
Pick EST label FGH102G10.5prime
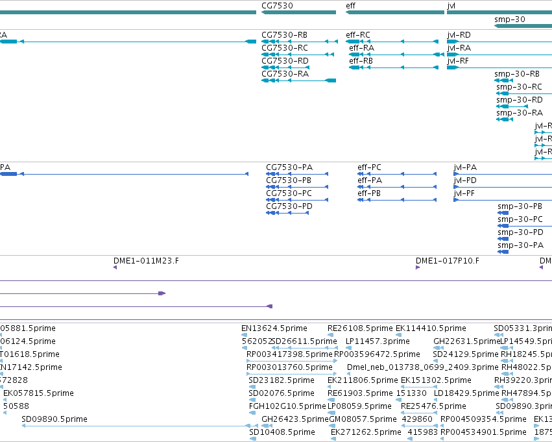pos(287,406)
